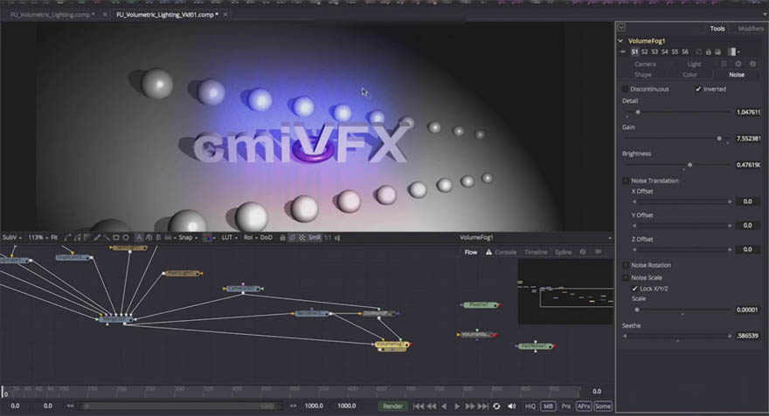Switch to the Light tab

point(694,65)
